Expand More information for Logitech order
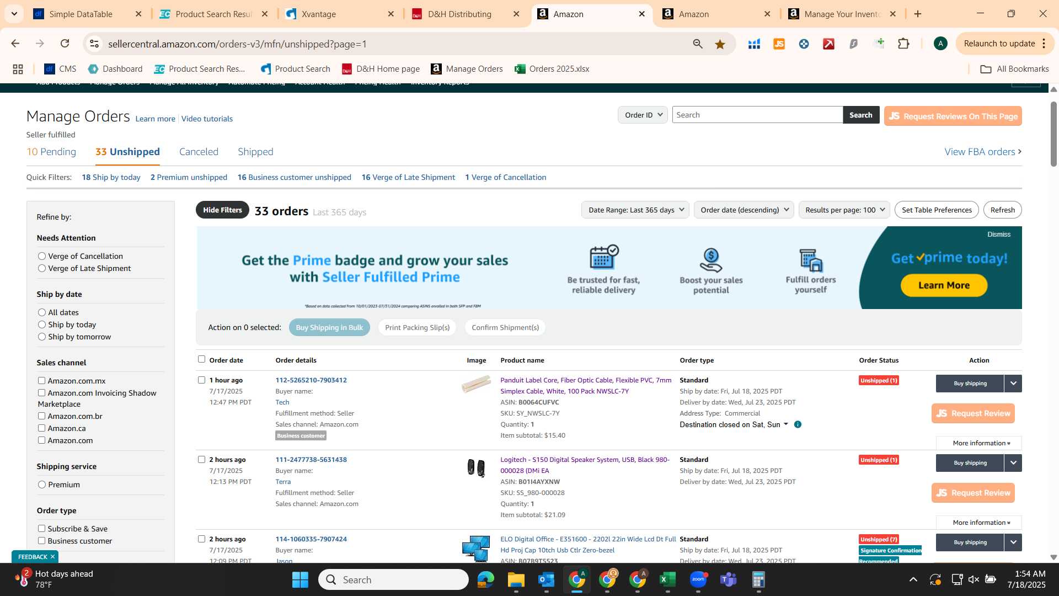Image resolution: width=1059 pixels, height=596 pixels. coord(979,523)
